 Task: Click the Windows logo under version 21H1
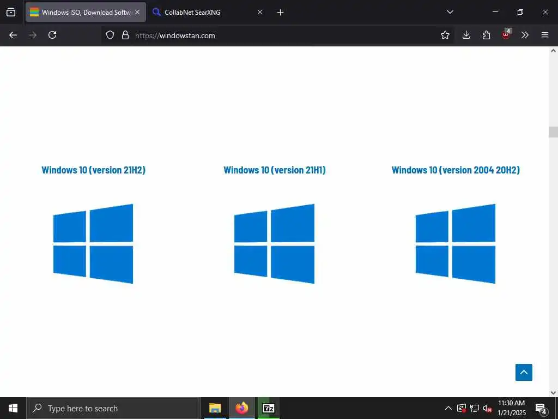(x=275, y=244)
